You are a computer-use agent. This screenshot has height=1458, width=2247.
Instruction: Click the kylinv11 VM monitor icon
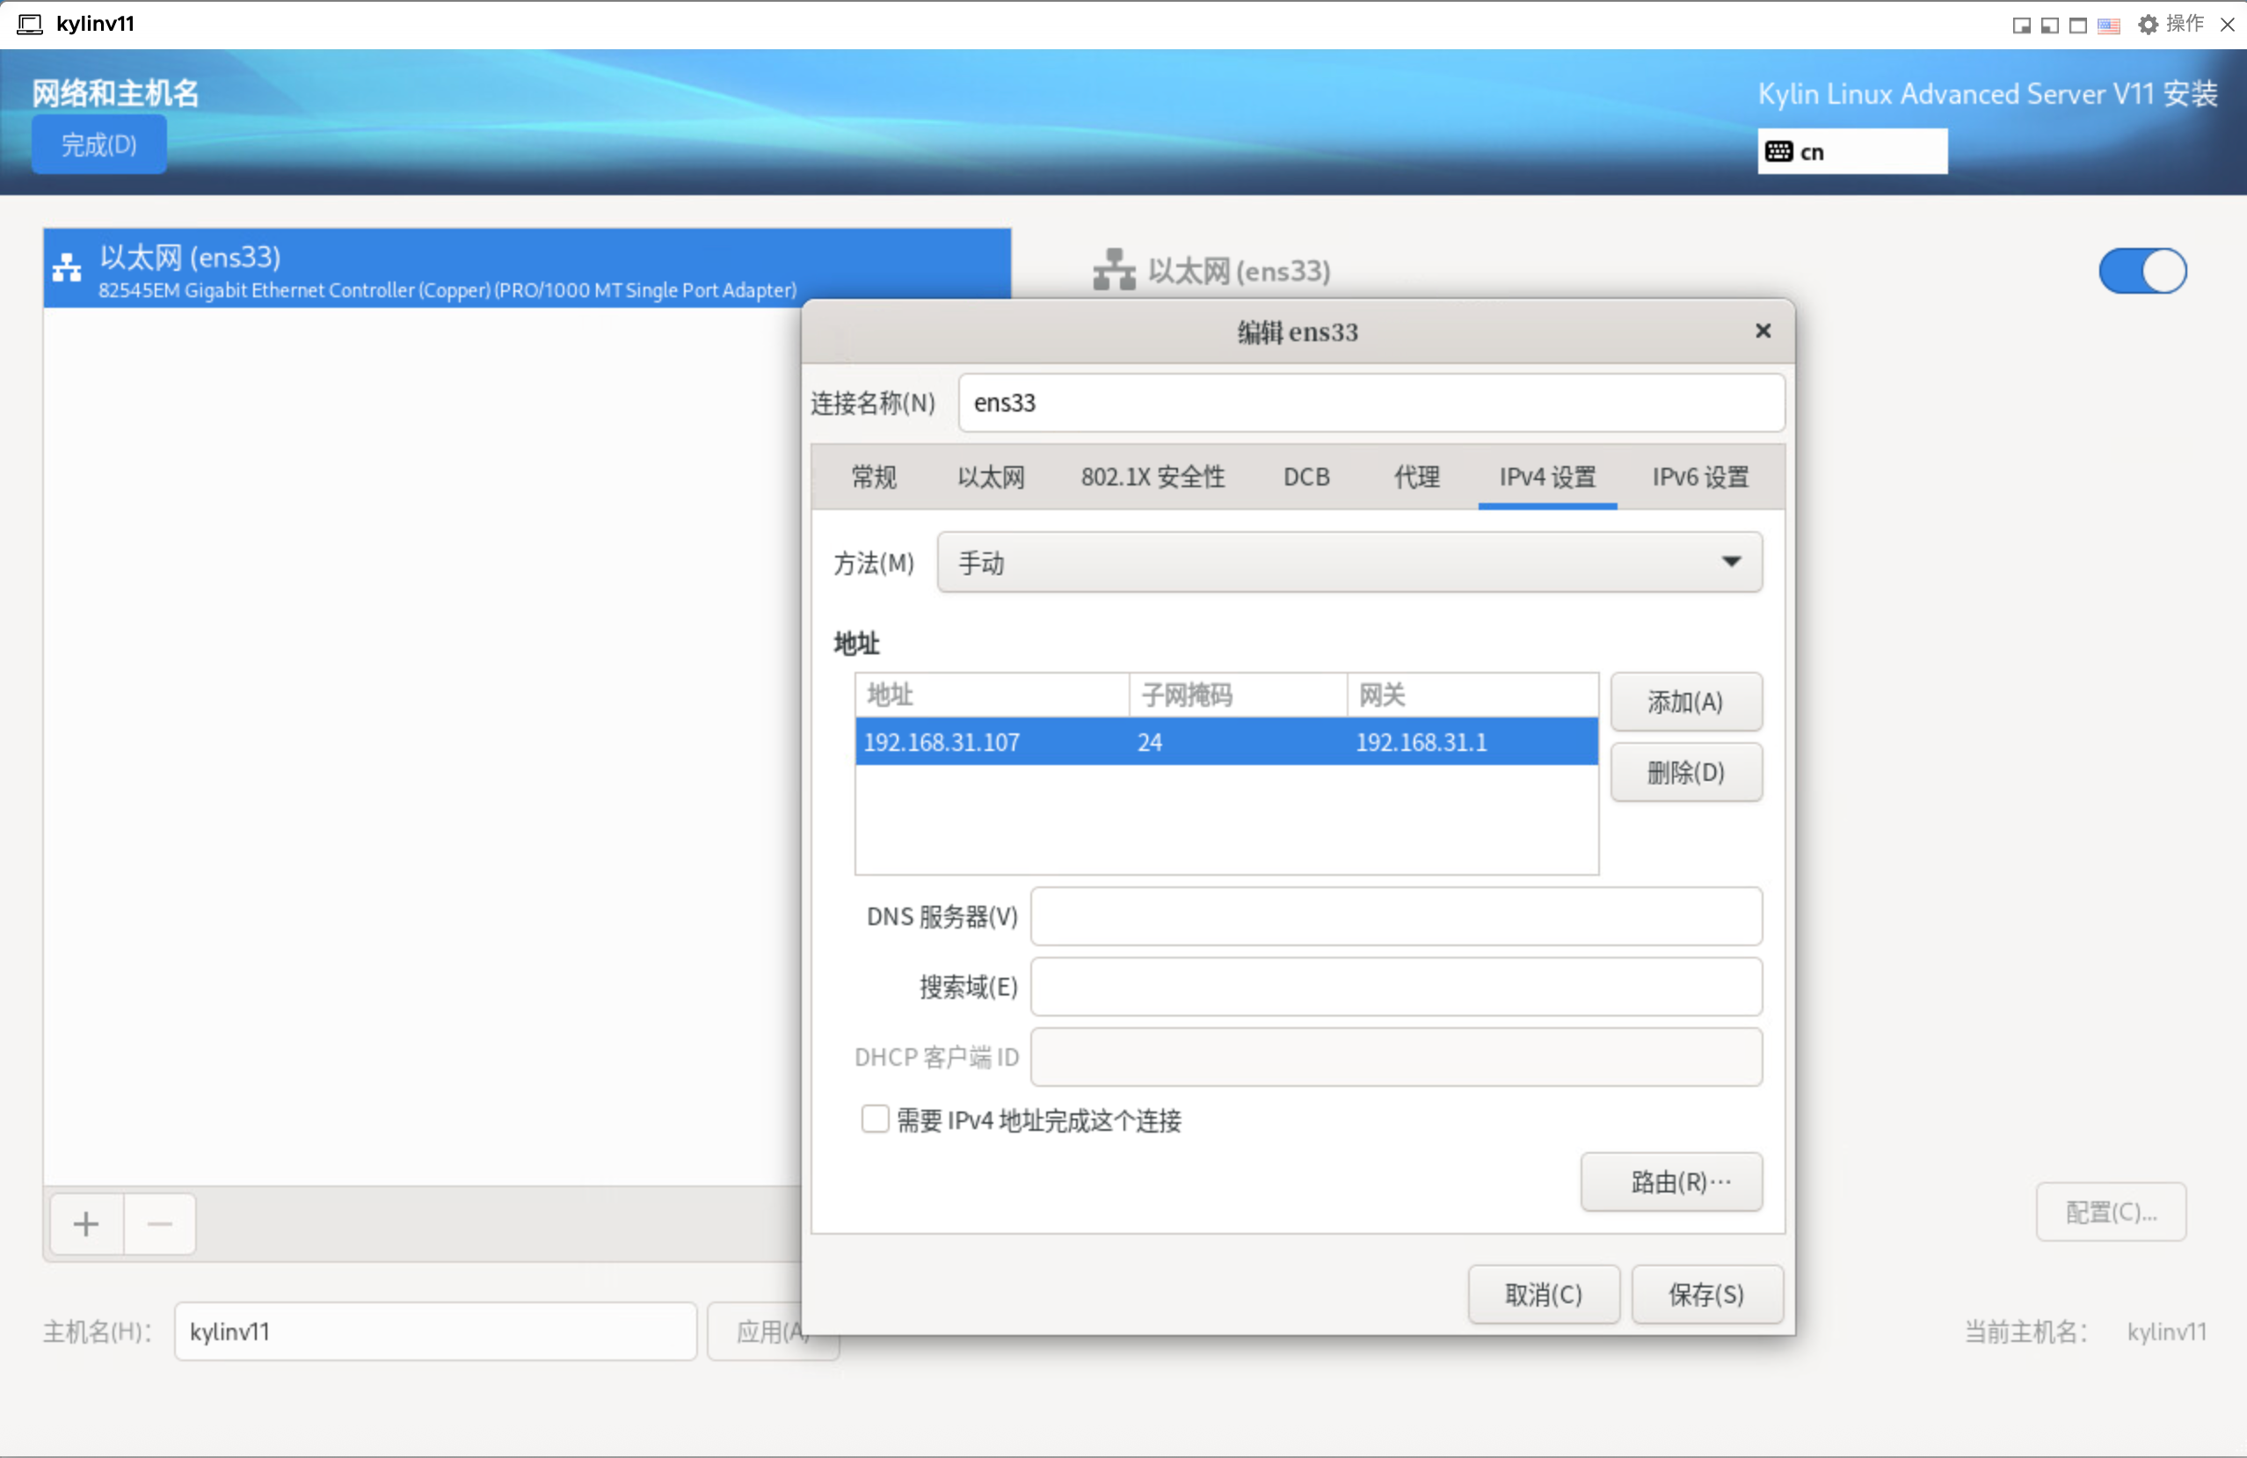tap(30, 24)
